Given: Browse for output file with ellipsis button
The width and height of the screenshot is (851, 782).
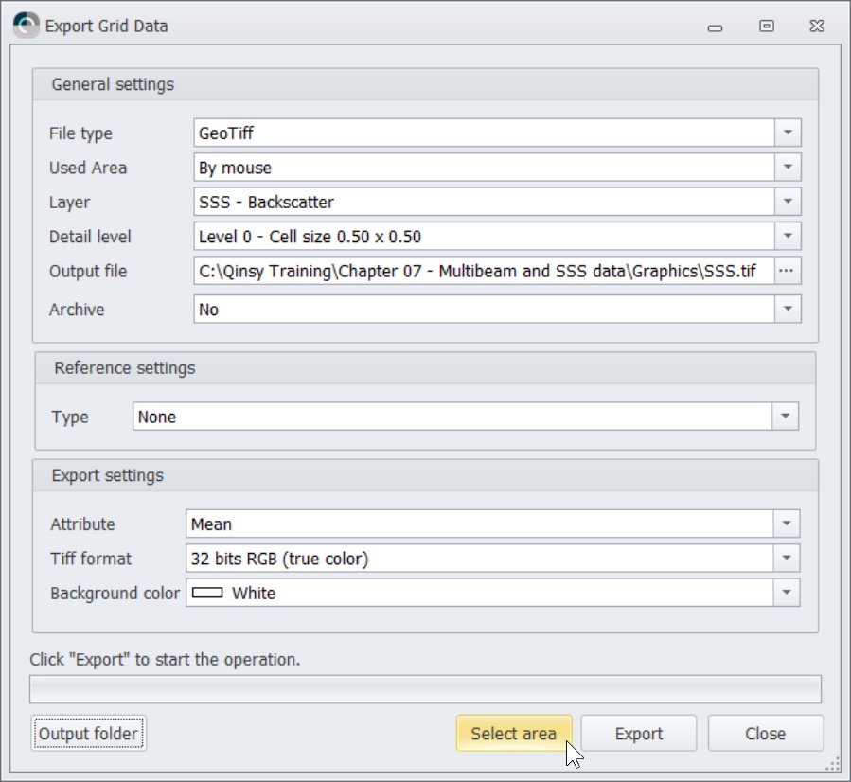Looking at the screenshot, I should coord(788,272).
